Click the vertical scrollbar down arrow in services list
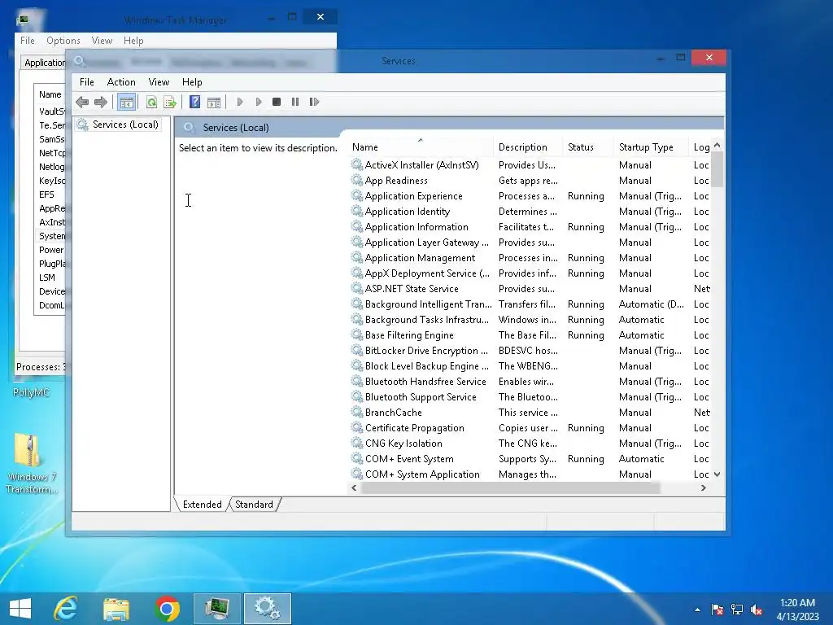This screenshot has height=625, width=833. click(717, 474)
